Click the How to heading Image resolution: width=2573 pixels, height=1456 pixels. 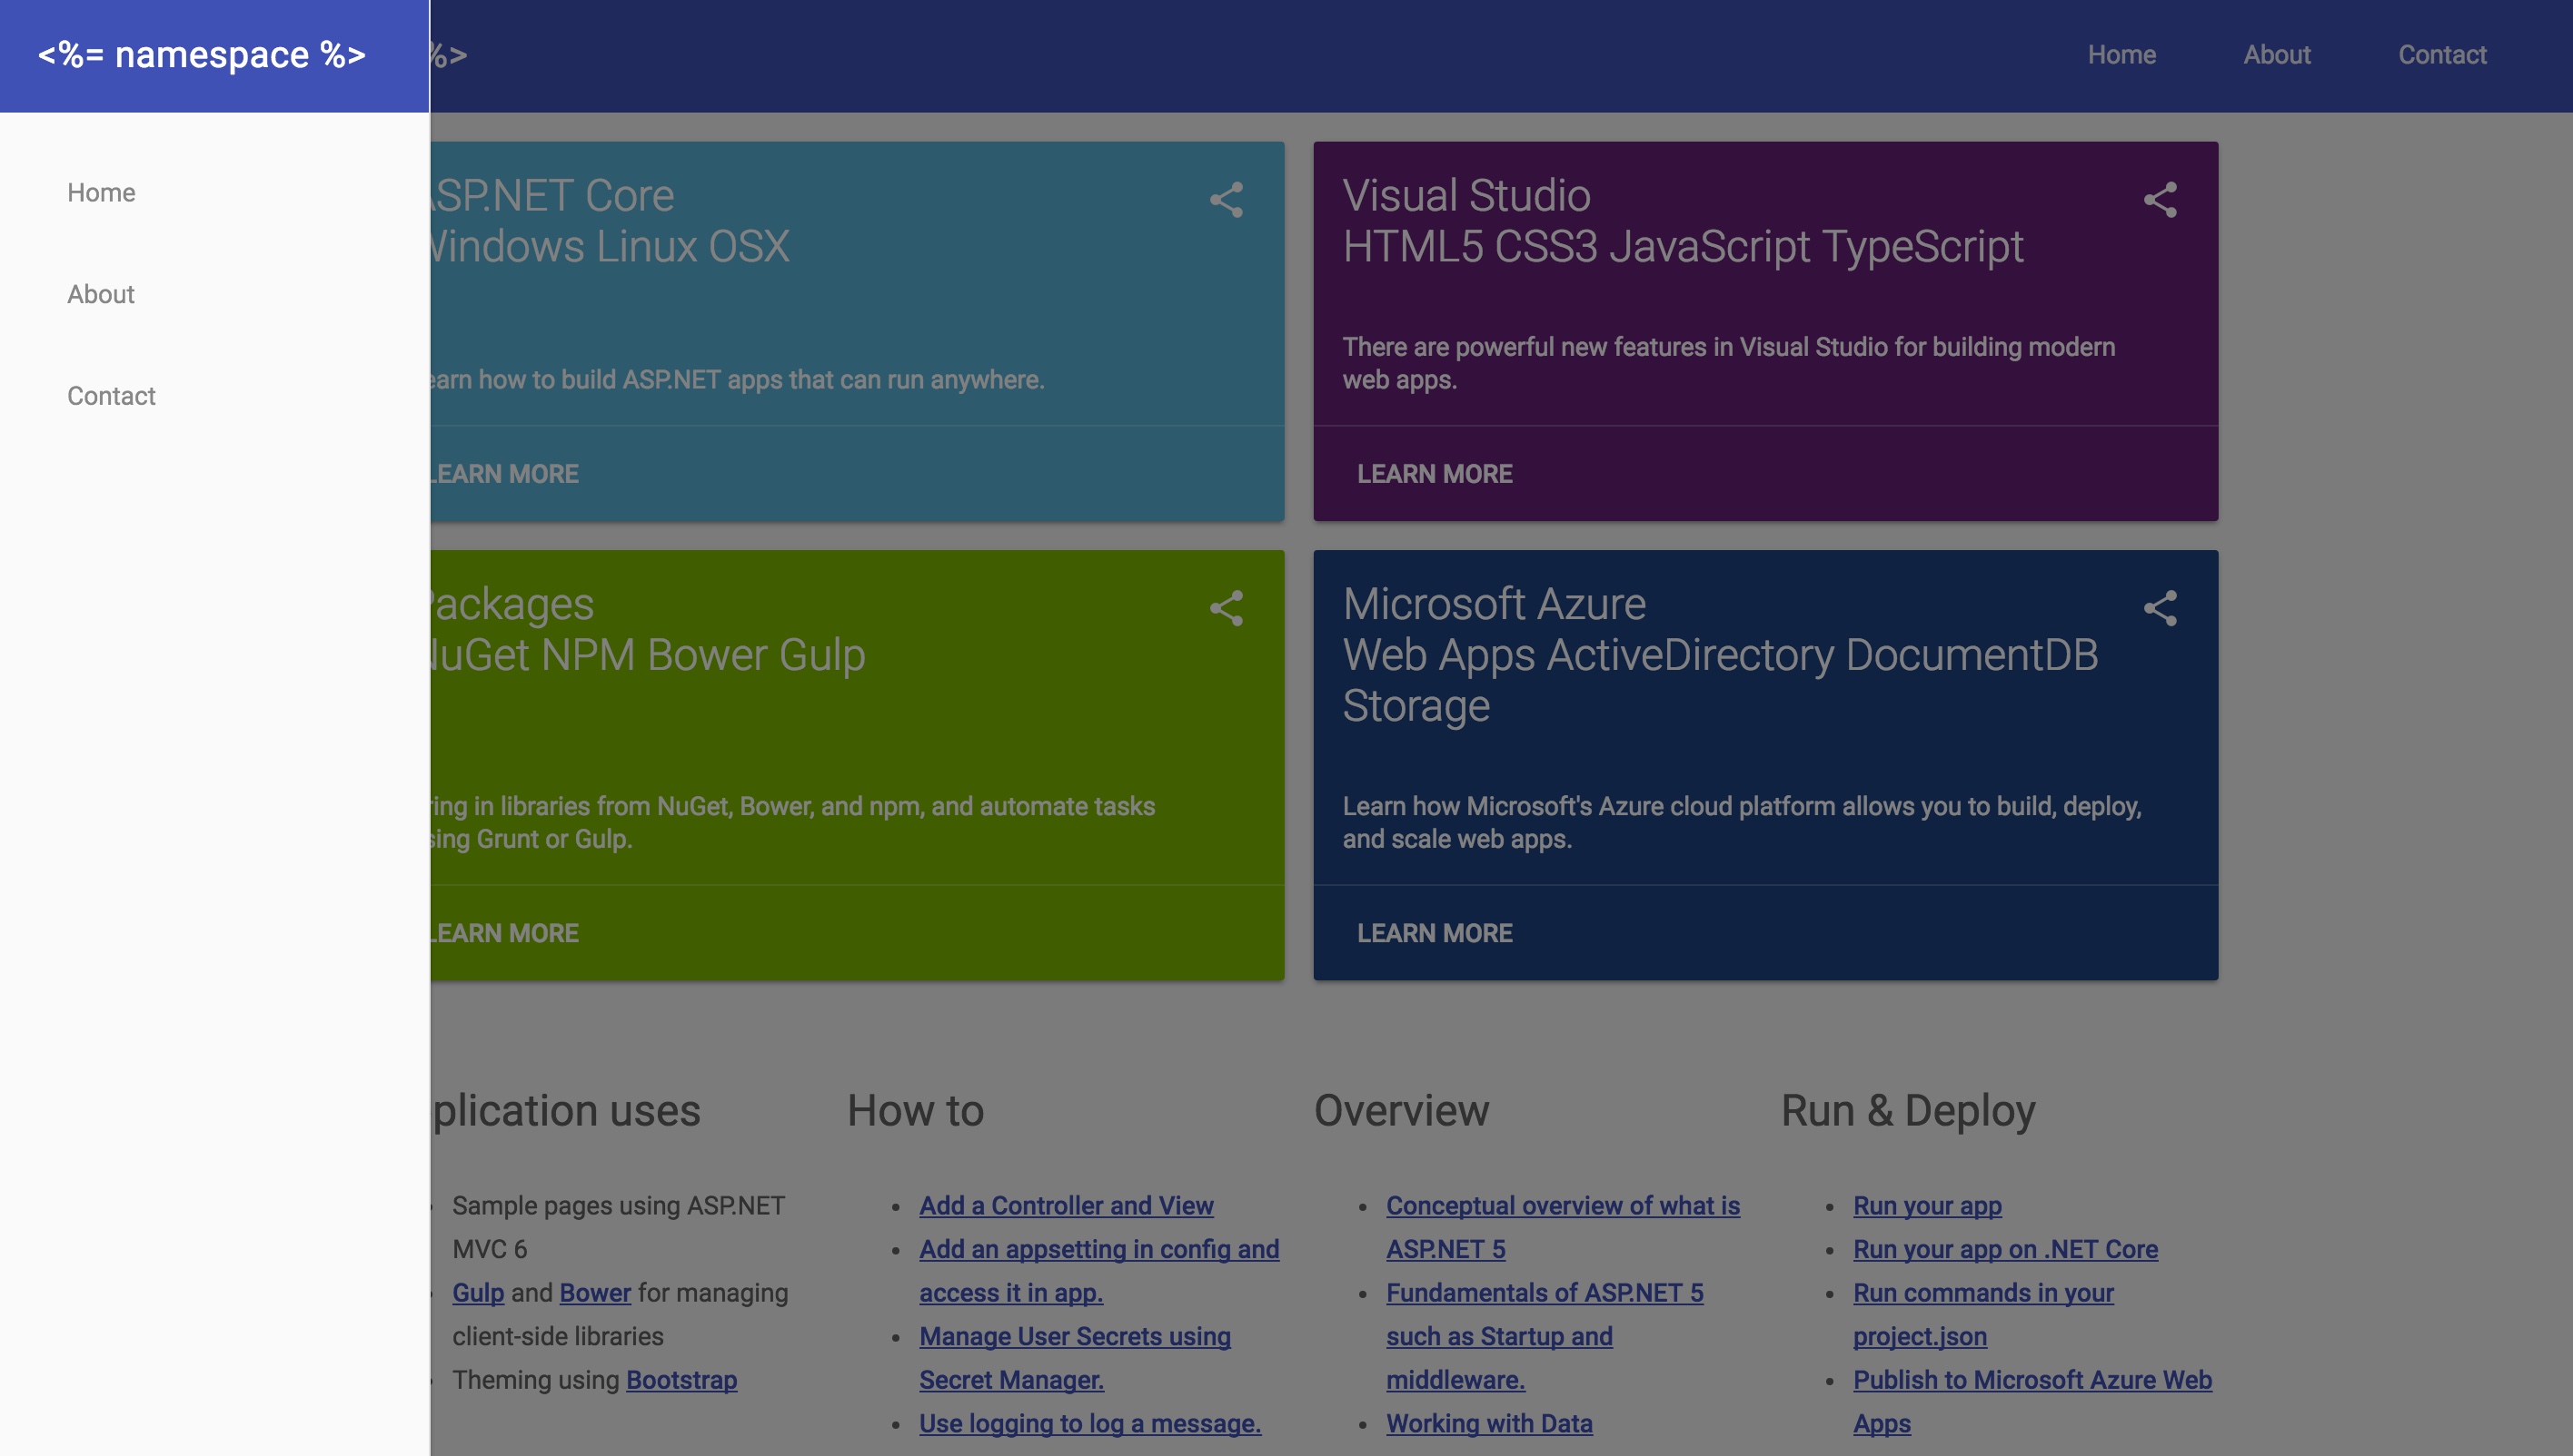(x=916, y=1110)
